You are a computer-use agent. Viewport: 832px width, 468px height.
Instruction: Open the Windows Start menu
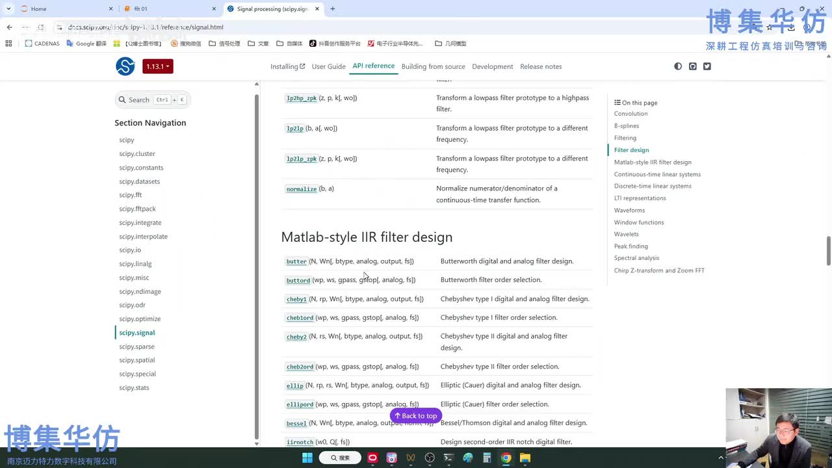click(307, 458)
